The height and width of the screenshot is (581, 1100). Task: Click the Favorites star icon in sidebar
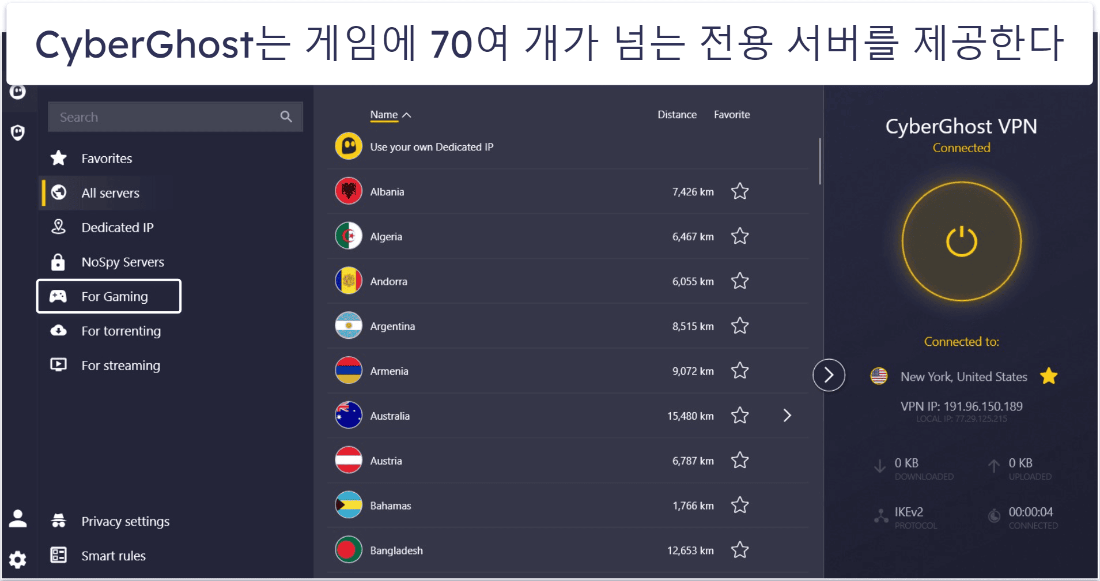[x=59, y=158]
